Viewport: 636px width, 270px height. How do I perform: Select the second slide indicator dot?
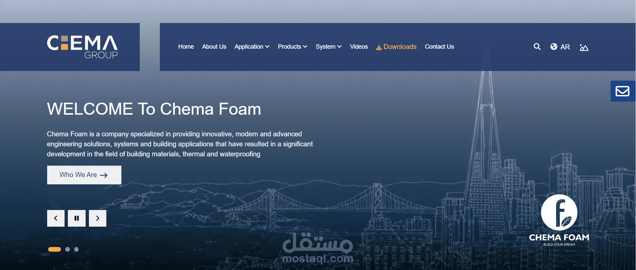pyautogui.click(x=68, y=249)
